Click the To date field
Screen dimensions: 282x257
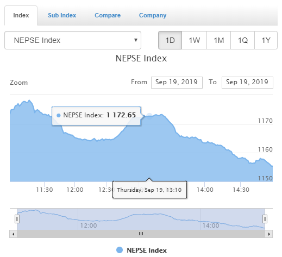[247, 83]
